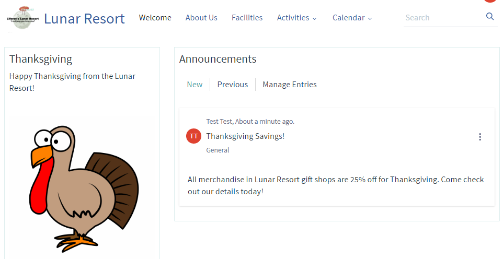503x259 pixels.
Task: Navigate to the Facilities page
Action: pos(247,18)
